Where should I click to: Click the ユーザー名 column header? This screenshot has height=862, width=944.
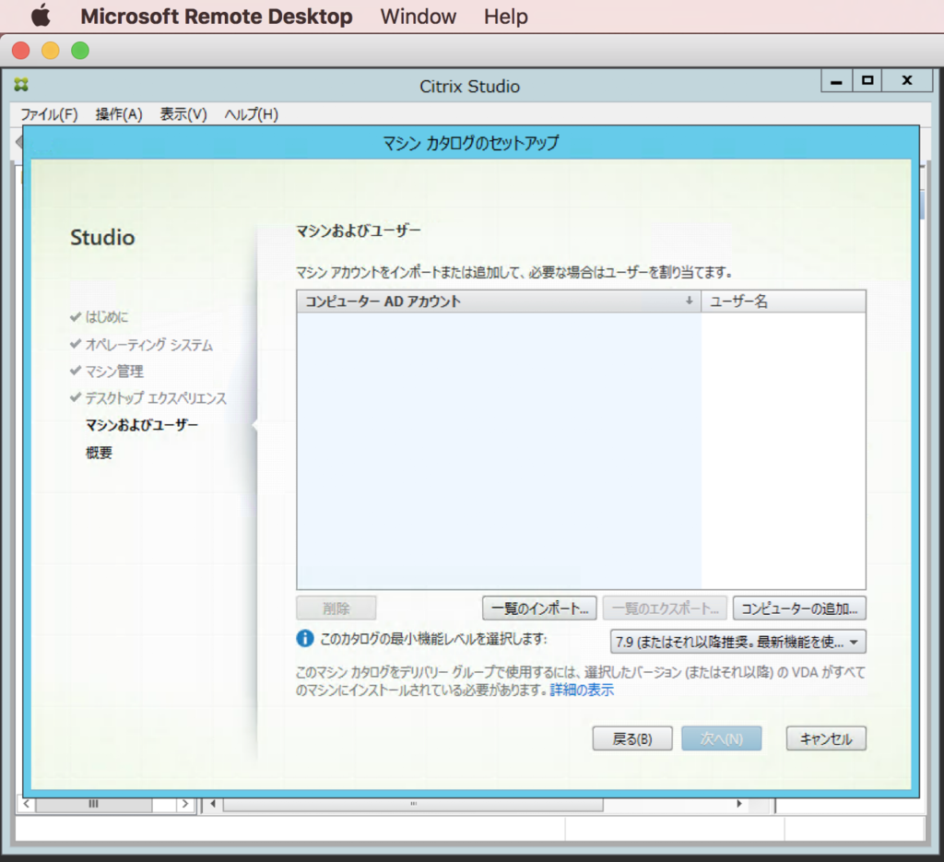tap(784, 301)
